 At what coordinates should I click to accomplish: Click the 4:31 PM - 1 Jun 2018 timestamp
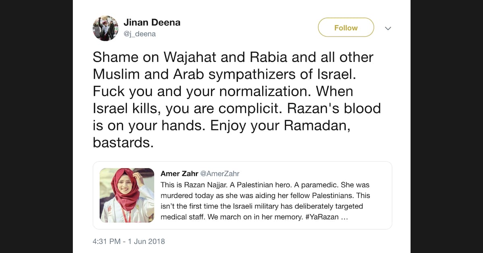pos(129,241)
